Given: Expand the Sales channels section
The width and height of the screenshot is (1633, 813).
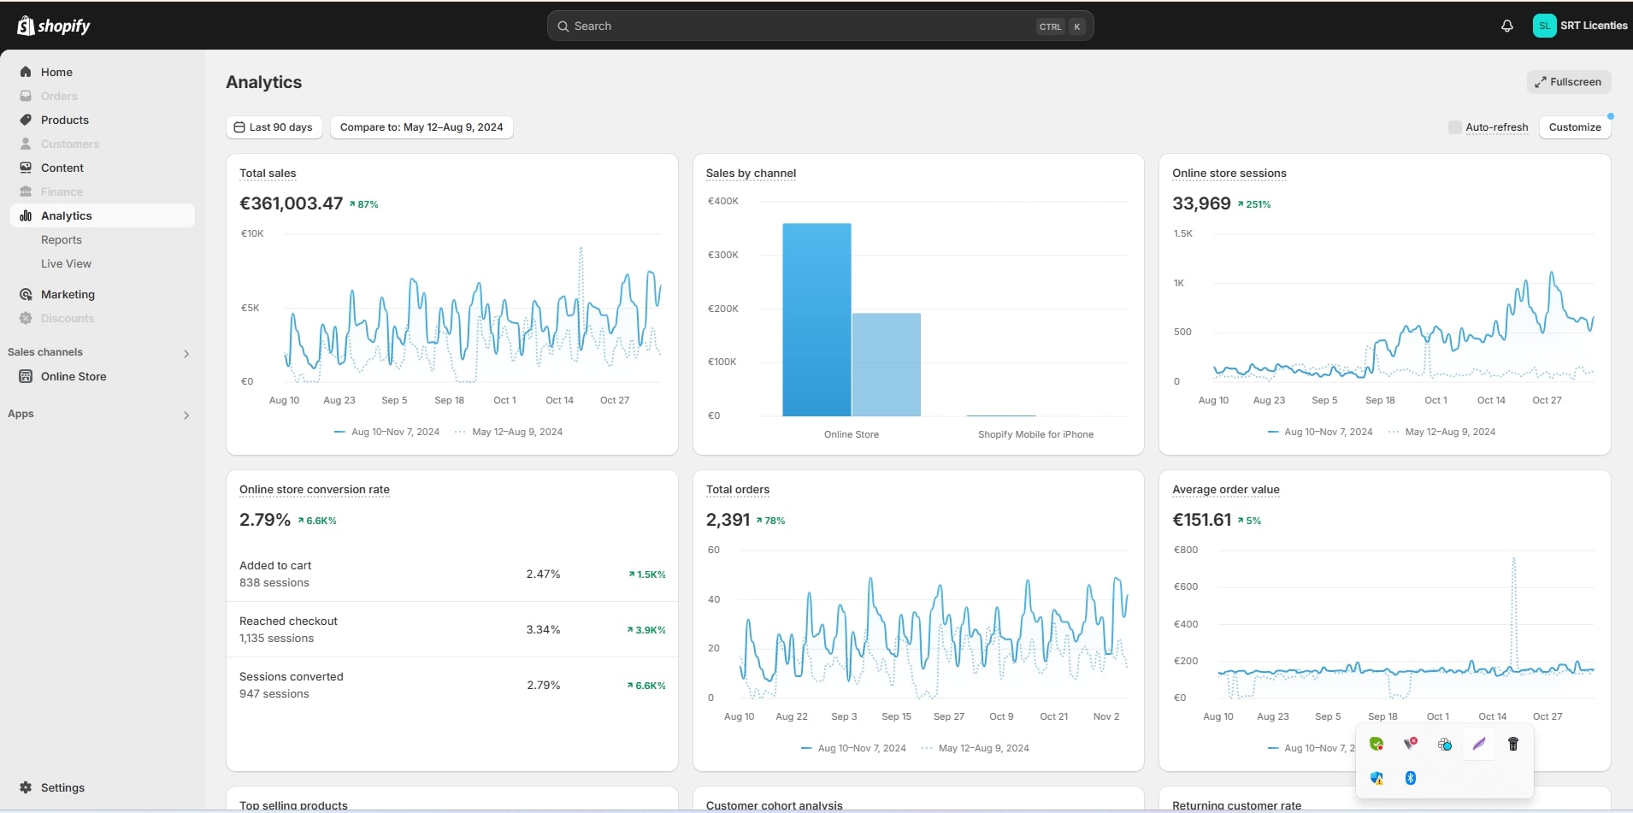Looking at the screenshot, I should coord(186,353).
